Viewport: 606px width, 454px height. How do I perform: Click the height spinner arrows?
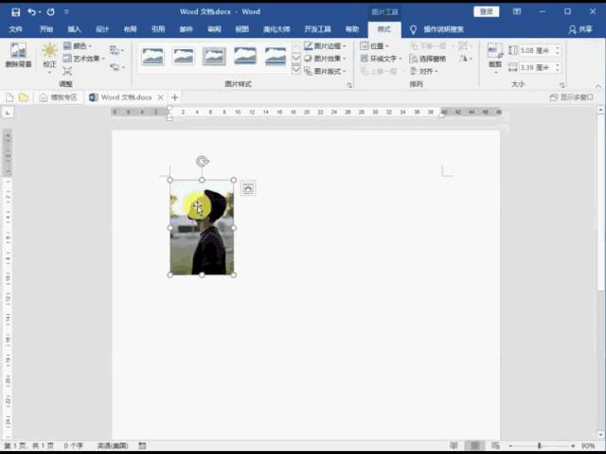[x=558, y=50]
